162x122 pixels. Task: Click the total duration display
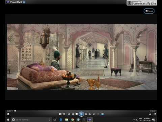pos(153,111)
